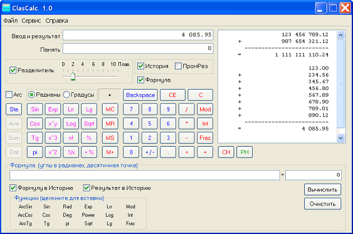The image size is (353, 234).
Task: Click the Sin function button
Action: pyautogui.click(x=35, y=109)
